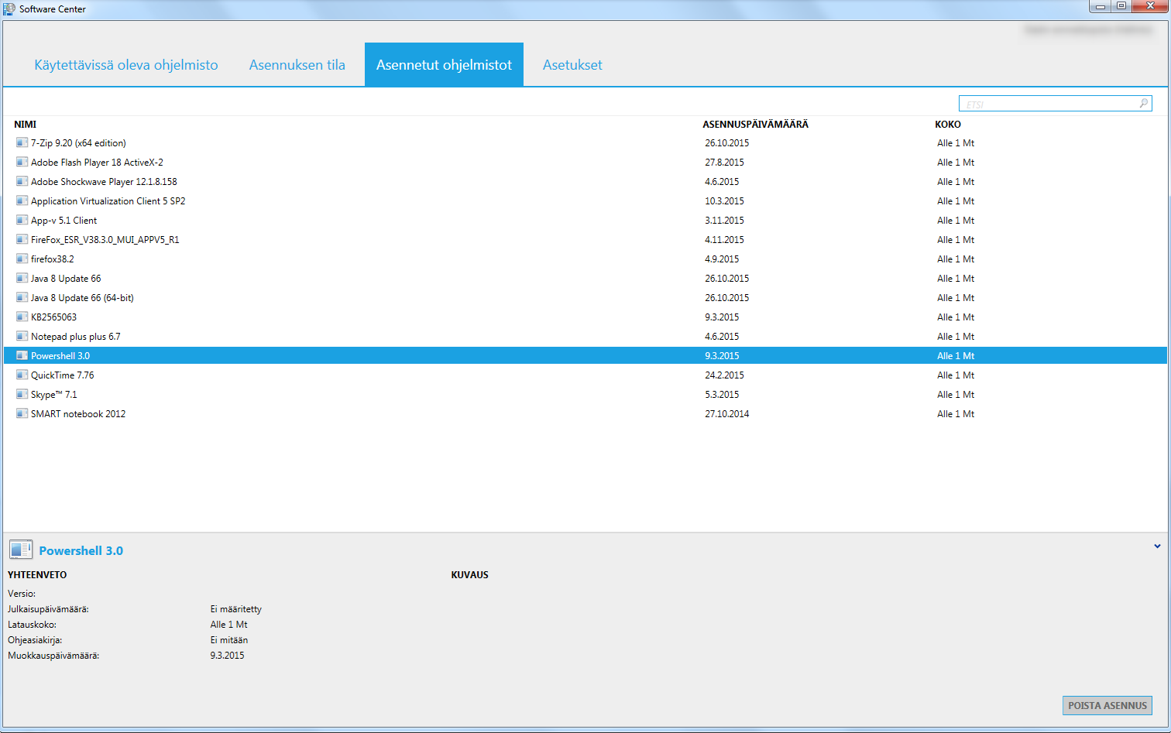Viewport: 1171px width, 733px height.
Task: Click the Adobe Shockwave Player row icon
Action: tap(22, 181)
